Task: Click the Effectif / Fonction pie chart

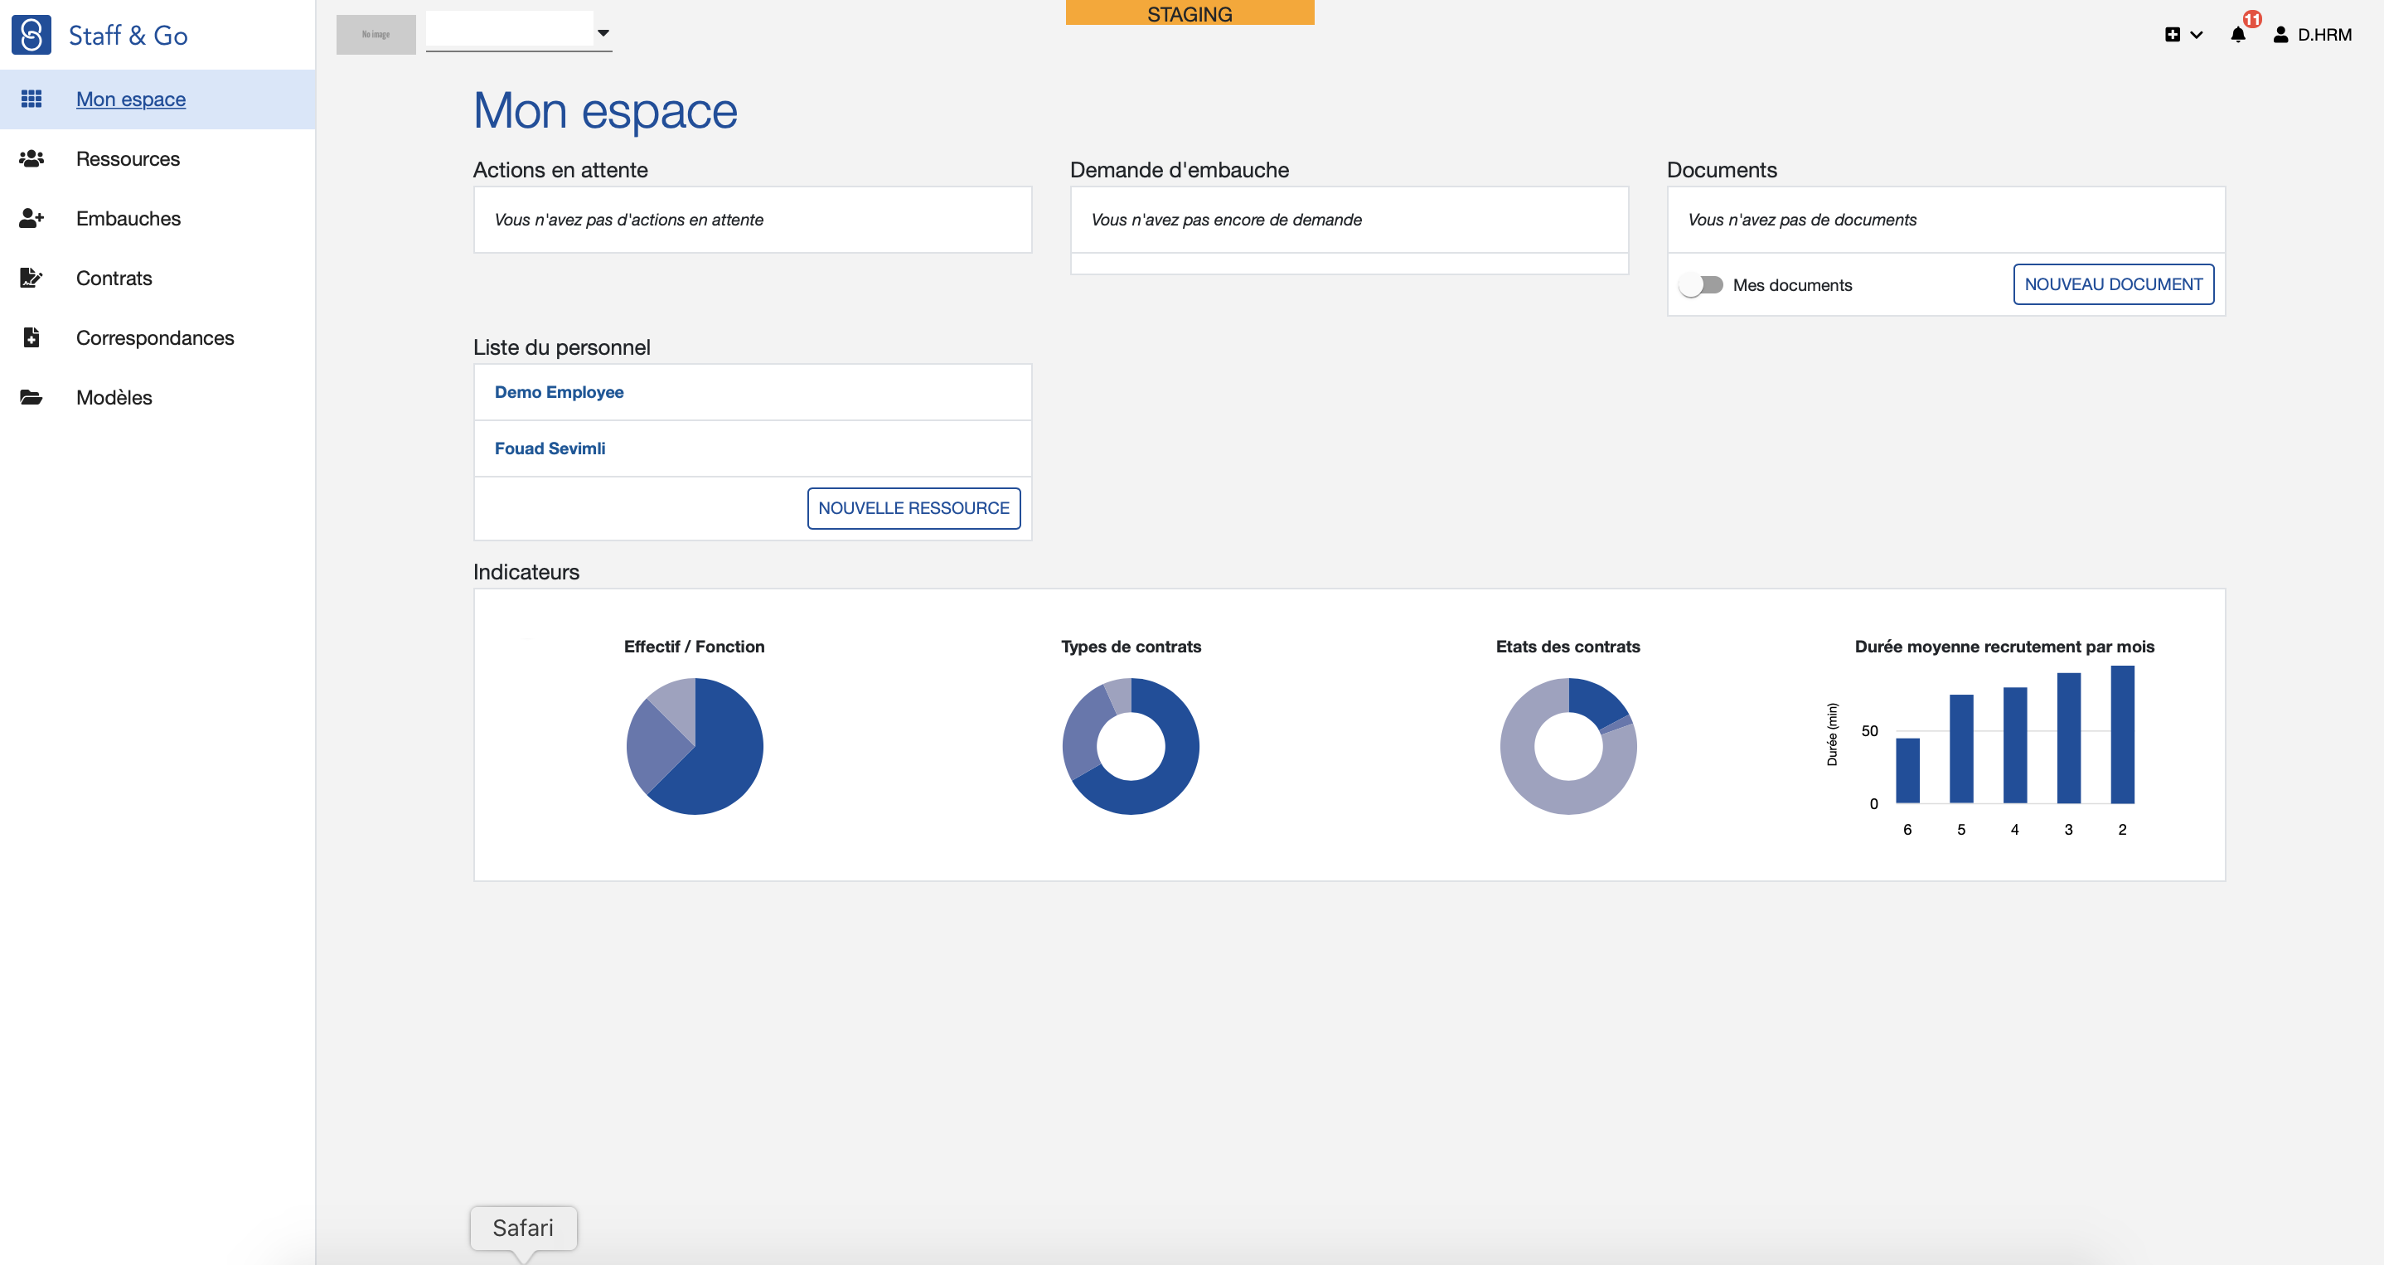Action: [695, 747]
